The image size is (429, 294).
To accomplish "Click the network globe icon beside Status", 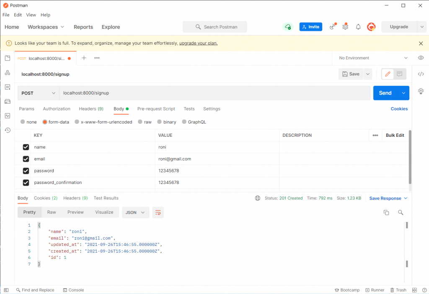I will coord(258,198).
